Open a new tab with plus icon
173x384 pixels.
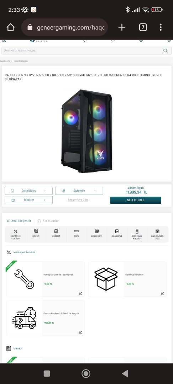[122, 27]
